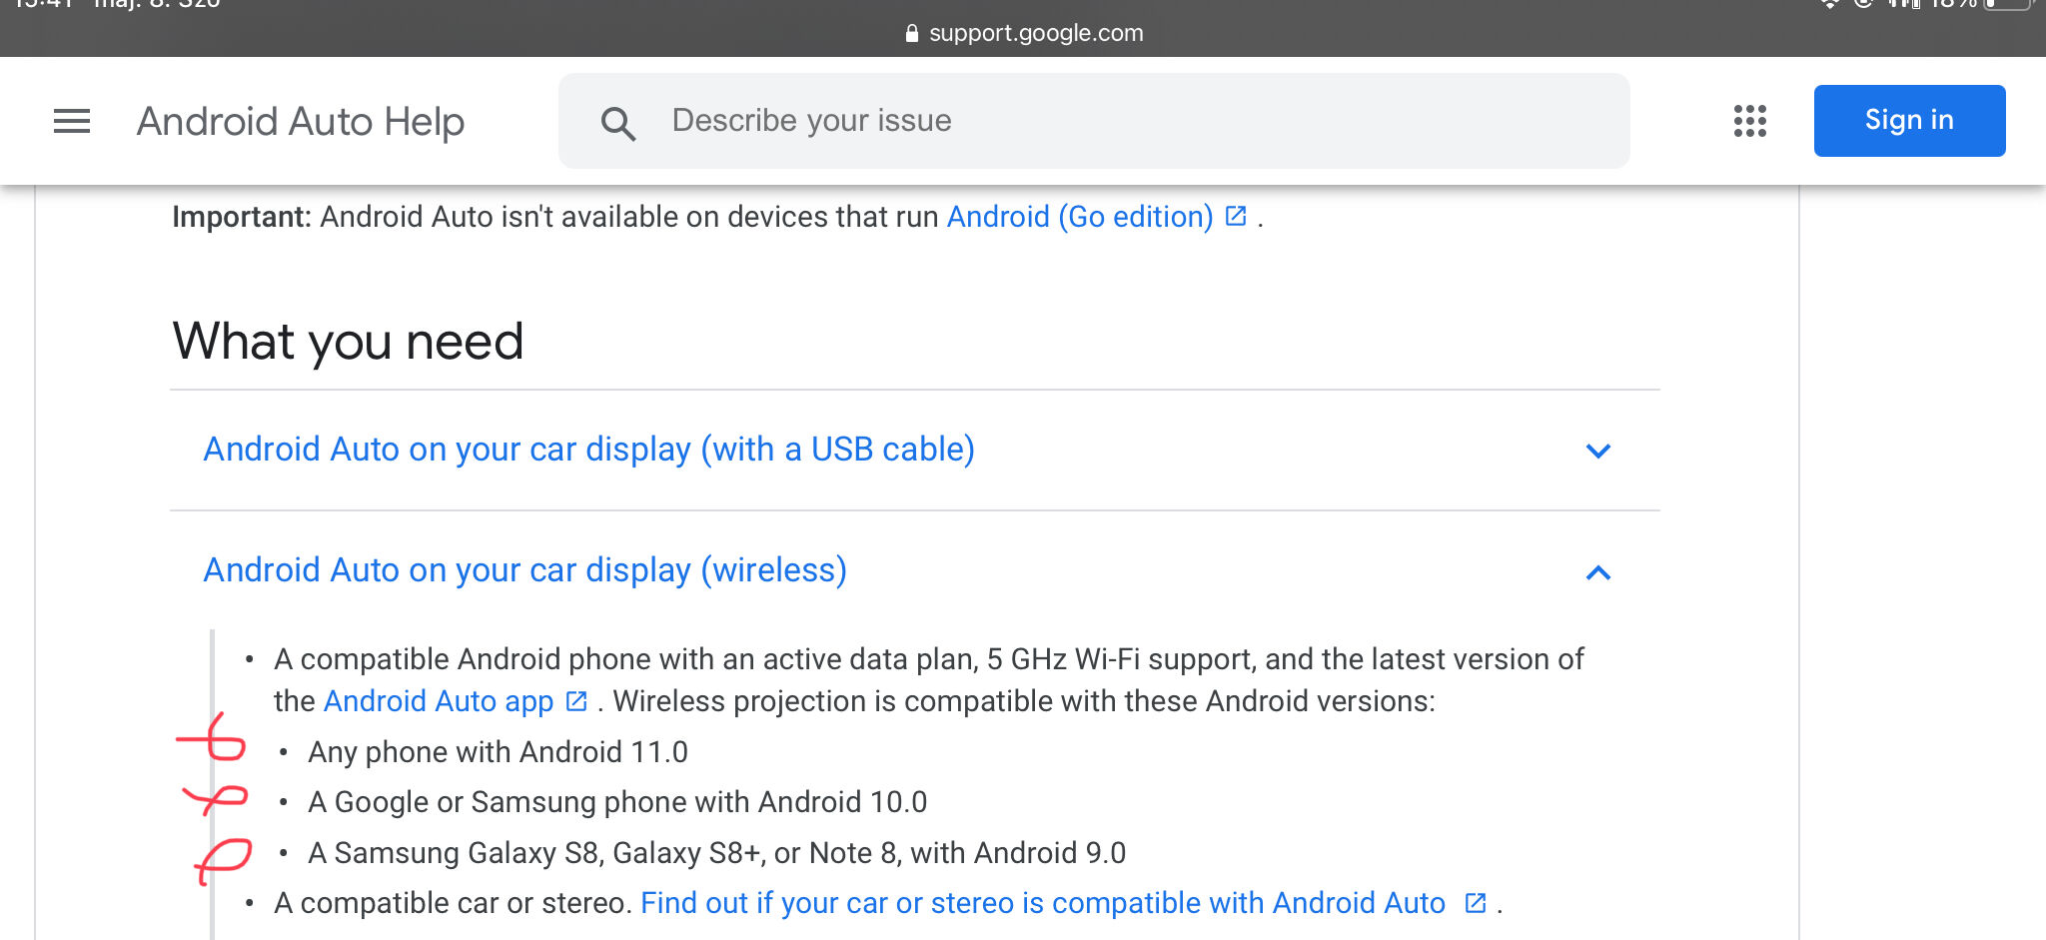The width and height of the screenshot is (2046, 940).
Task: Tap the support.google.com address bar
Action: pos(1035,33)
